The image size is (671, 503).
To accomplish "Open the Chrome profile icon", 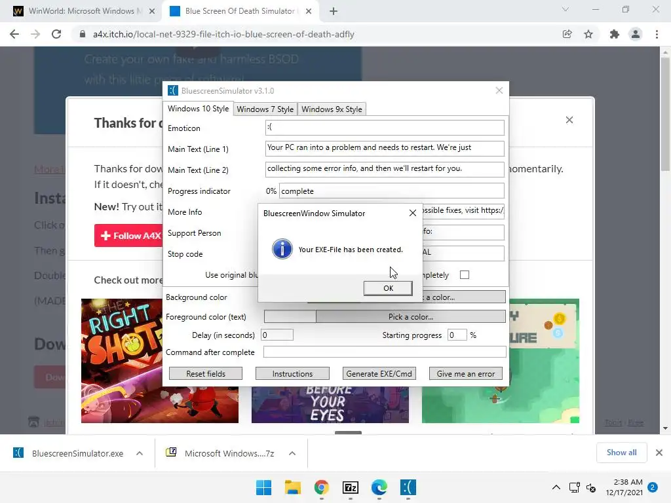I will coord(636,34).
